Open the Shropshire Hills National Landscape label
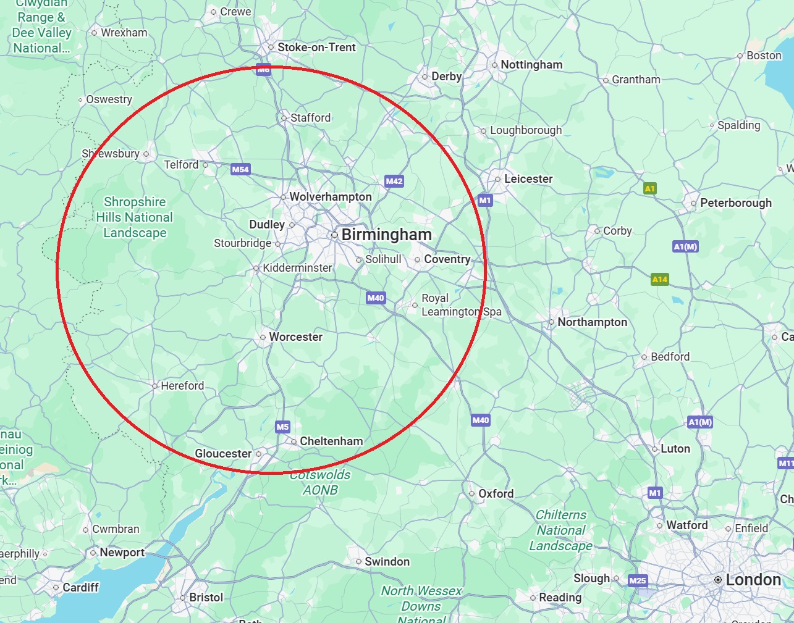Image resolution: width=794 pixels, height=623 pixels. click(x=135, y=217)
